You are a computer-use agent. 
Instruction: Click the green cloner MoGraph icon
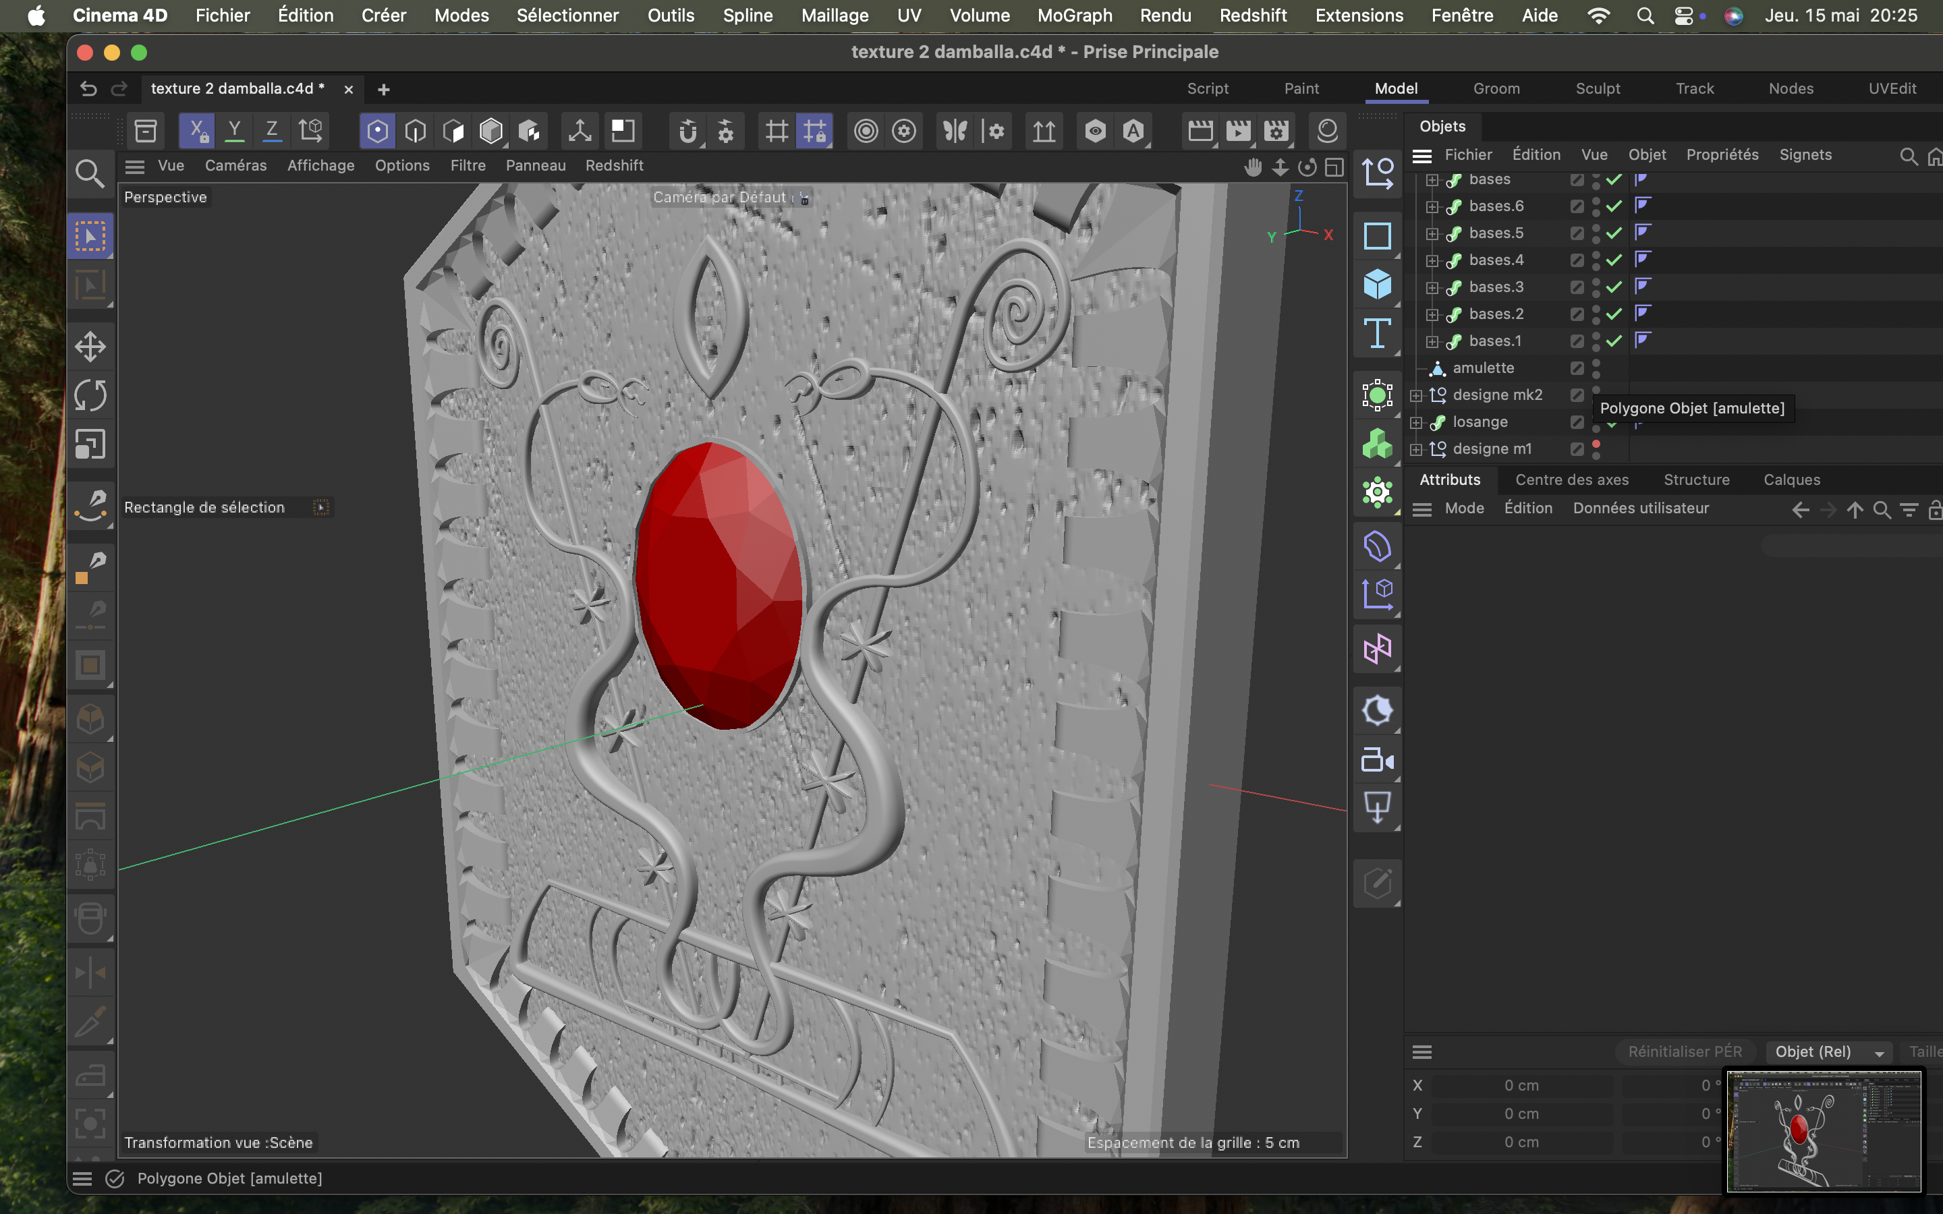(x=1377, y=443)
